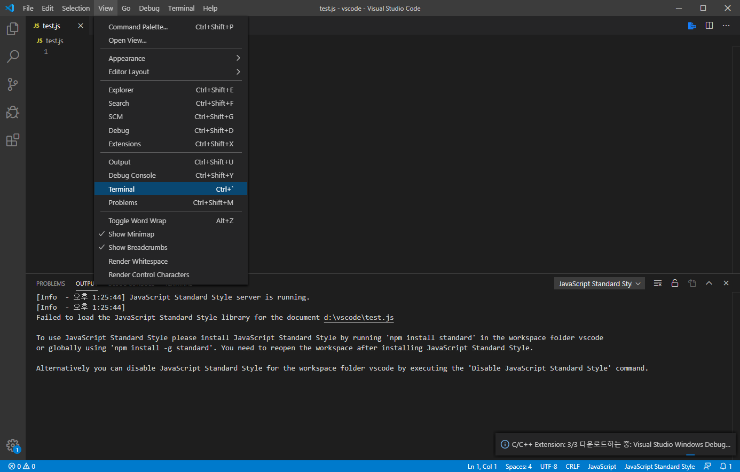Click JavaScript Standard Style status item
This screenshot has height=472, width=740.
(660, 466)
